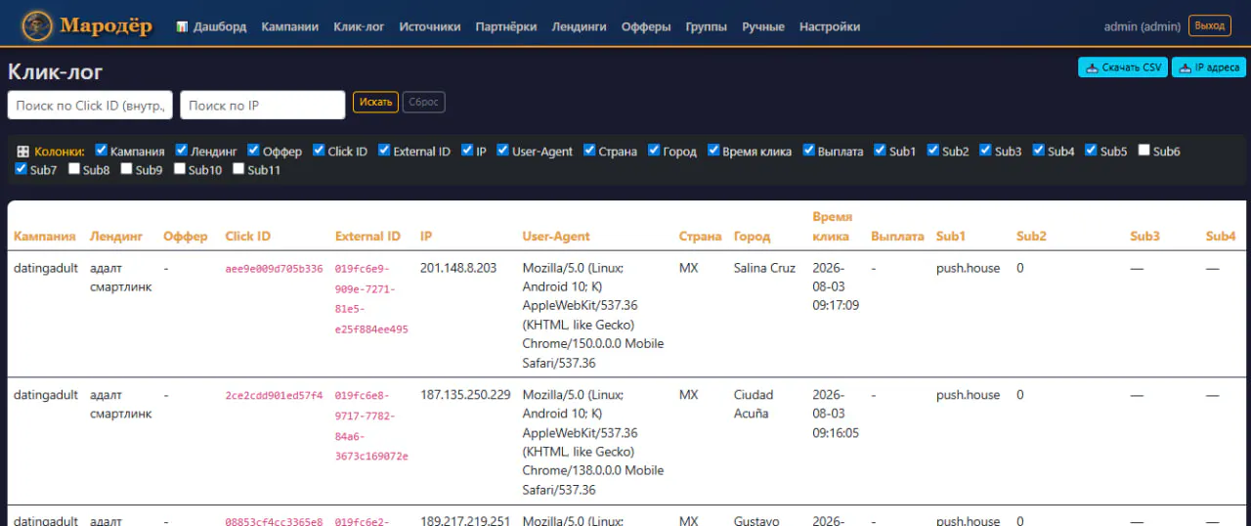Click the IP адреса button
Viewport: 1251px width, 526px height.
(x=1209, y=67)
